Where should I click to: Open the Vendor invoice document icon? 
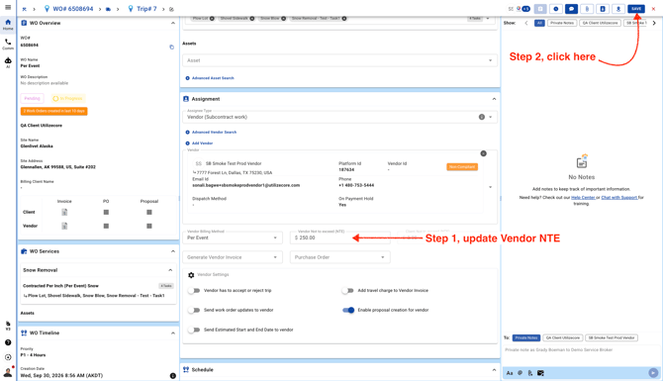pyautogui.click(x=64, y=227)
